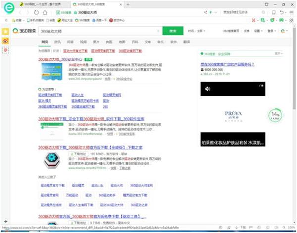Open the 360驱动大师_360安全中心 result link
Screen dimensions: 297x233
point(62,58)
